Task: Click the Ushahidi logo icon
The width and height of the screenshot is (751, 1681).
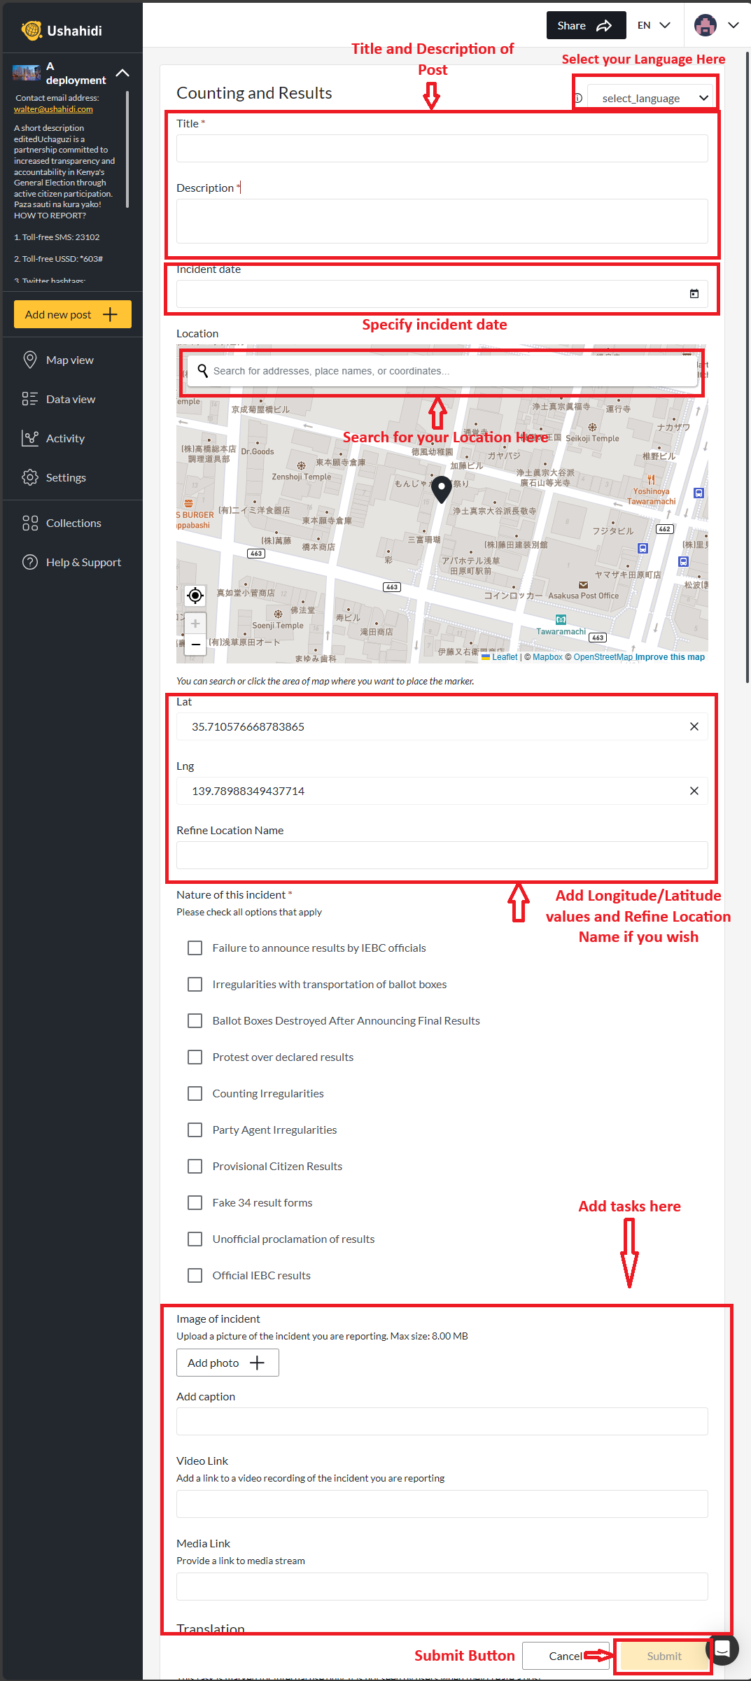Action: (x=31, y=30)
